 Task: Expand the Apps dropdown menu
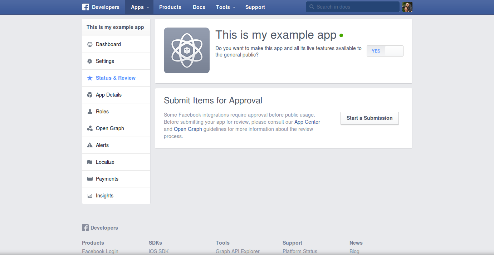tap(140, 7)
